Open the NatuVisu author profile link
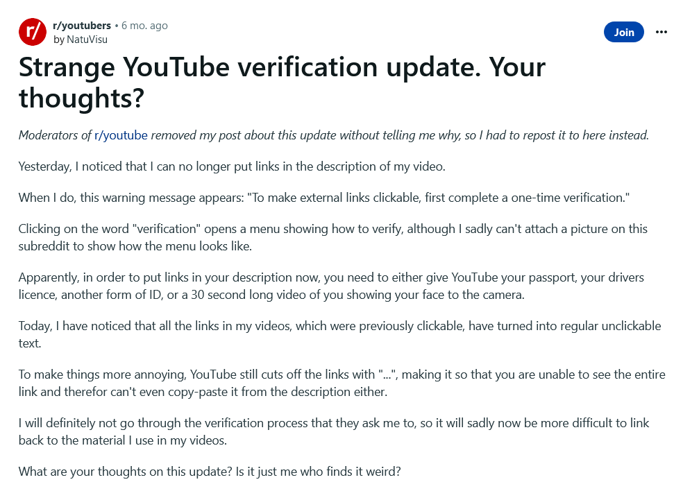Viewport: 674px width, 482px height. point(87,40)
